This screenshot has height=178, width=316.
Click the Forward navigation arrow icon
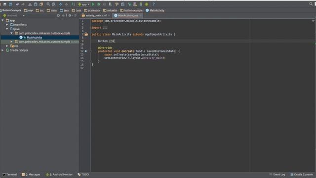pos(66,4)
